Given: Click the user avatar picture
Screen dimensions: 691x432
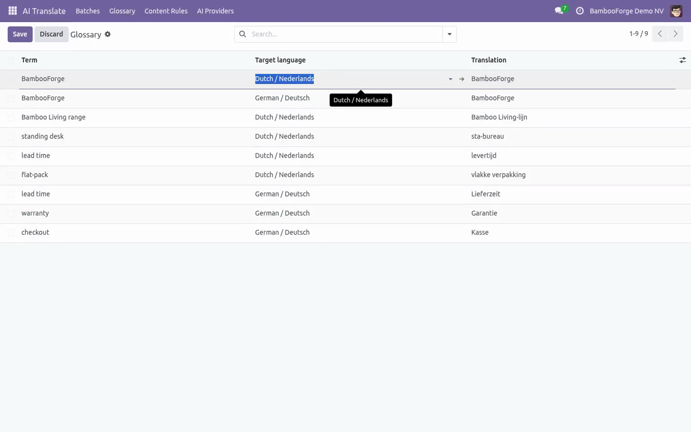Looking at the screenshot, I should [x=676, y=11].
